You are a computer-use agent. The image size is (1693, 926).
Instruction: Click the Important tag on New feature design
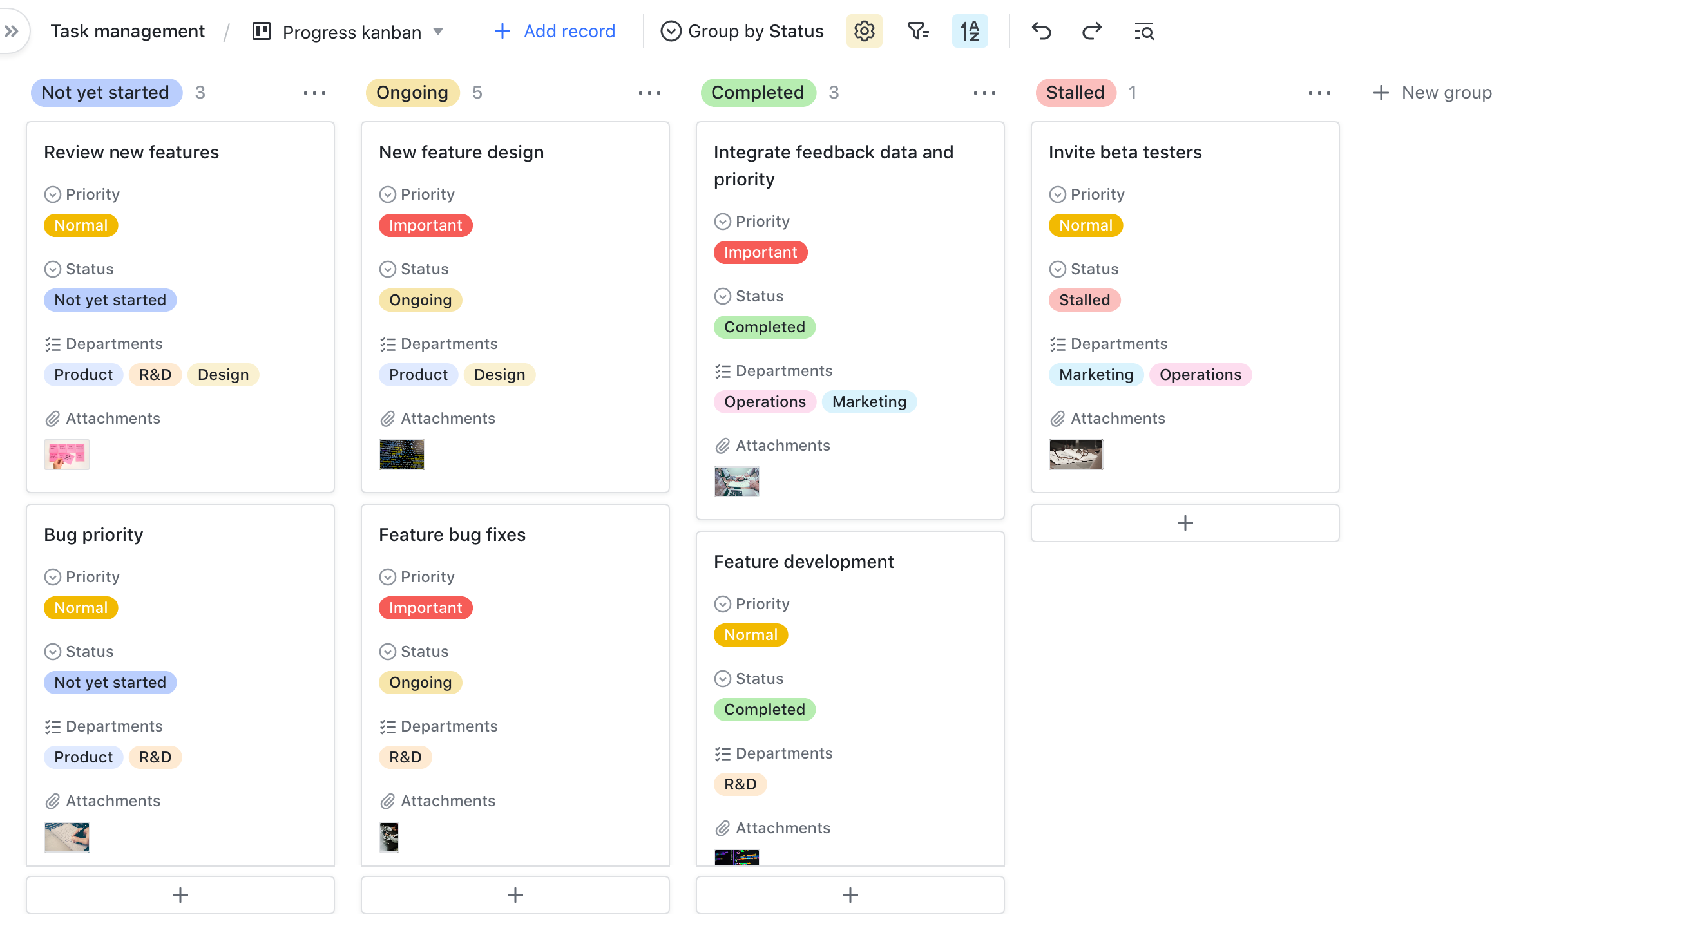(x=425, y=225)
